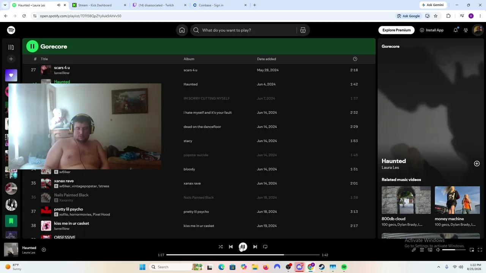Image resolution: width=486 pixels, height=273 pixels.
Task: Expand Your Library sidebar
Action: click(11, 47)
